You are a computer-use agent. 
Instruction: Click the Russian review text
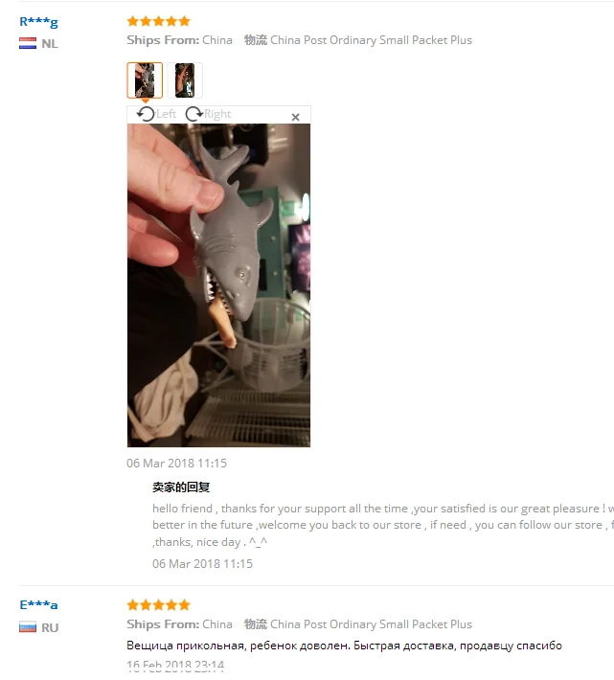[x=344, y=646]
